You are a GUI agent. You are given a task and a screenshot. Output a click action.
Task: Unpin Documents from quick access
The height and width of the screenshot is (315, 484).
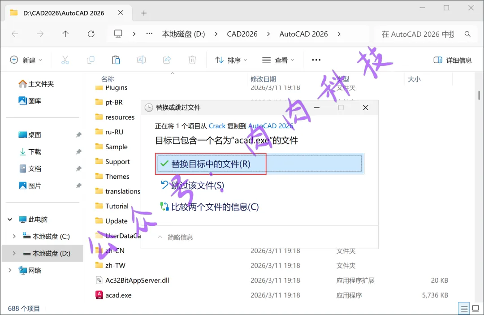(79, 169)
